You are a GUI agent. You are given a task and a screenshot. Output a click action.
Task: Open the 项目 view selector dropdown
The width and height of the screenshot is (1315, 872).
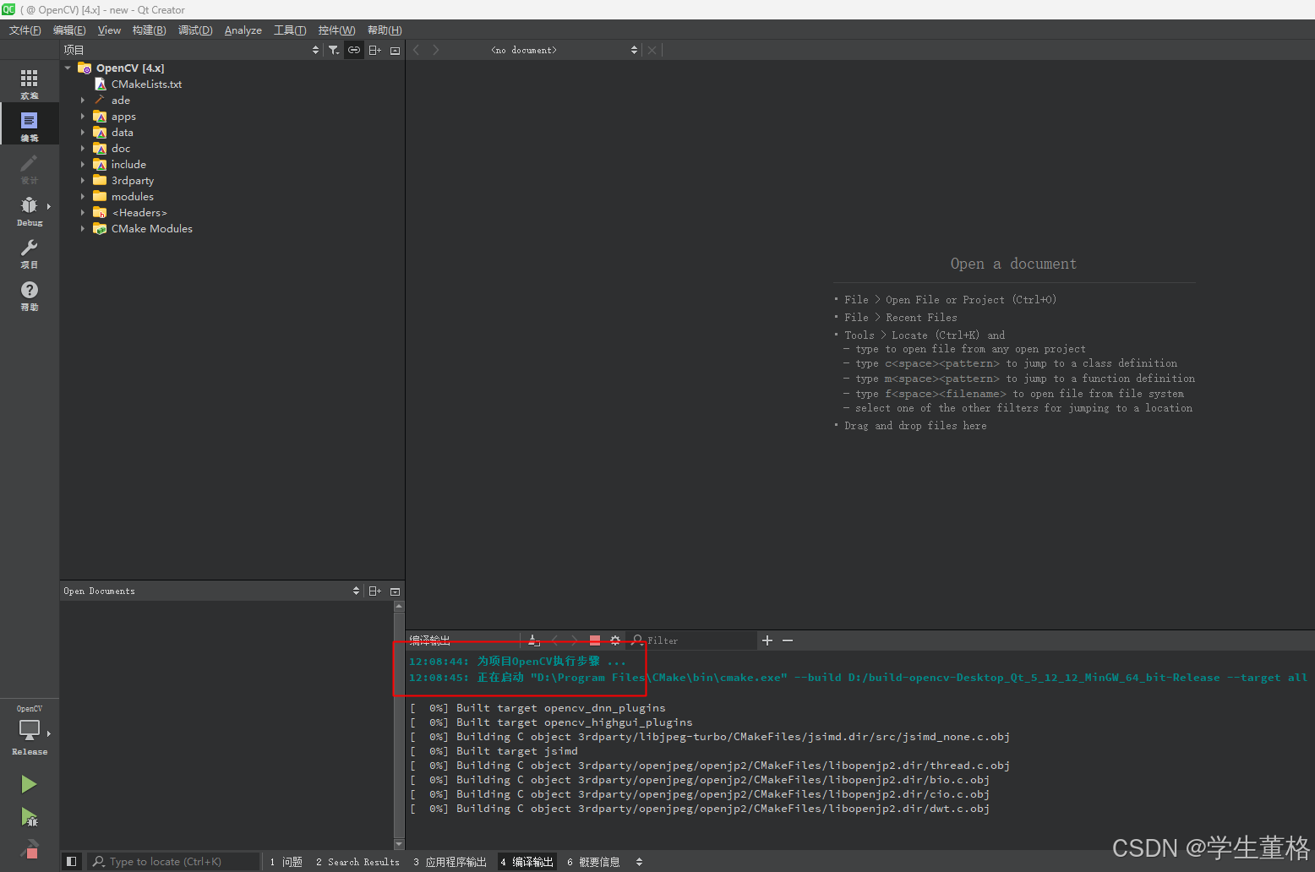pyautogui.click(x=192, y=50)
